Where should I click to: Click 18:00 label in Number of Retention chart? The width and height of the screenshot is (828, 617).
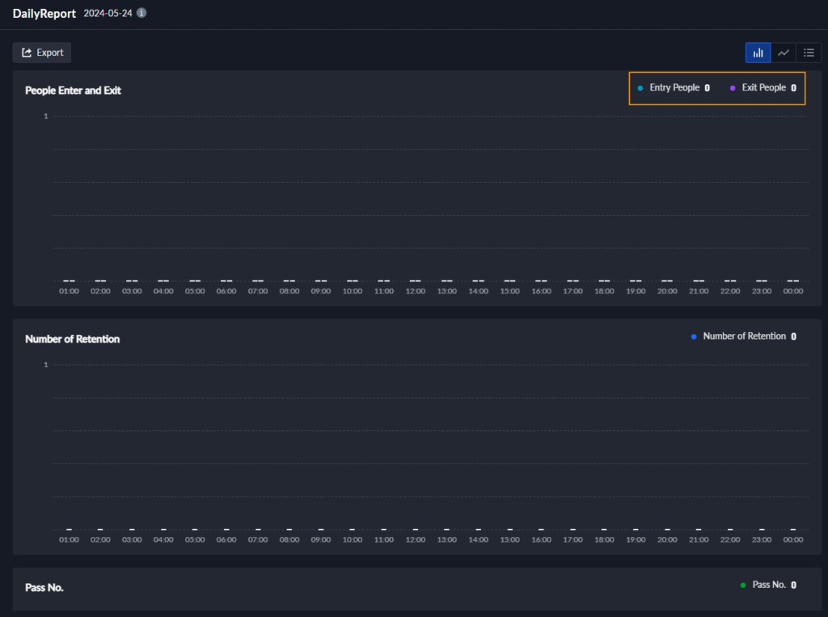604,539
